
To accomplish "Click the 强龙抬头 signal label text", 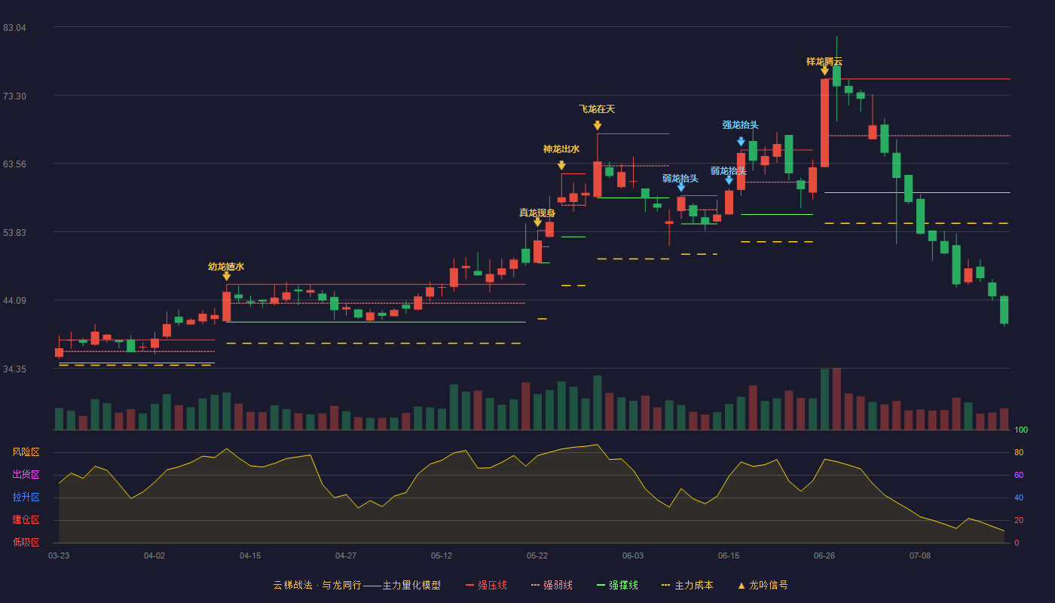I will click(741, 125).
